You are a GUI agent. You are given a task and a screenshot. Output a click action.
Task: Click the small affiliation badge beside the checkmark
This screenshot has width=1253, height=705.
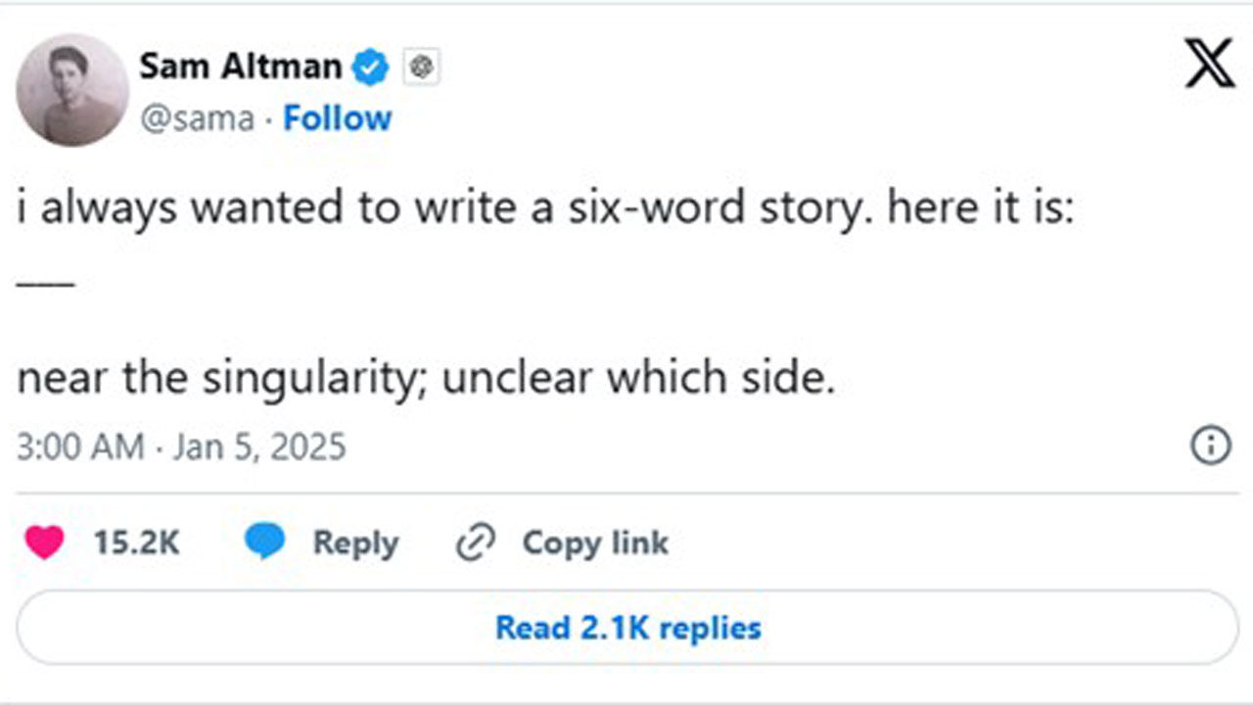tap(423, 68)
